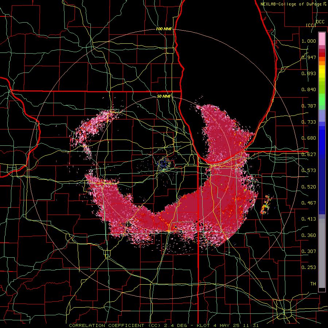Click the KLOT station identifier
Viewport: 328px width, 328px height.
[204, 325]
